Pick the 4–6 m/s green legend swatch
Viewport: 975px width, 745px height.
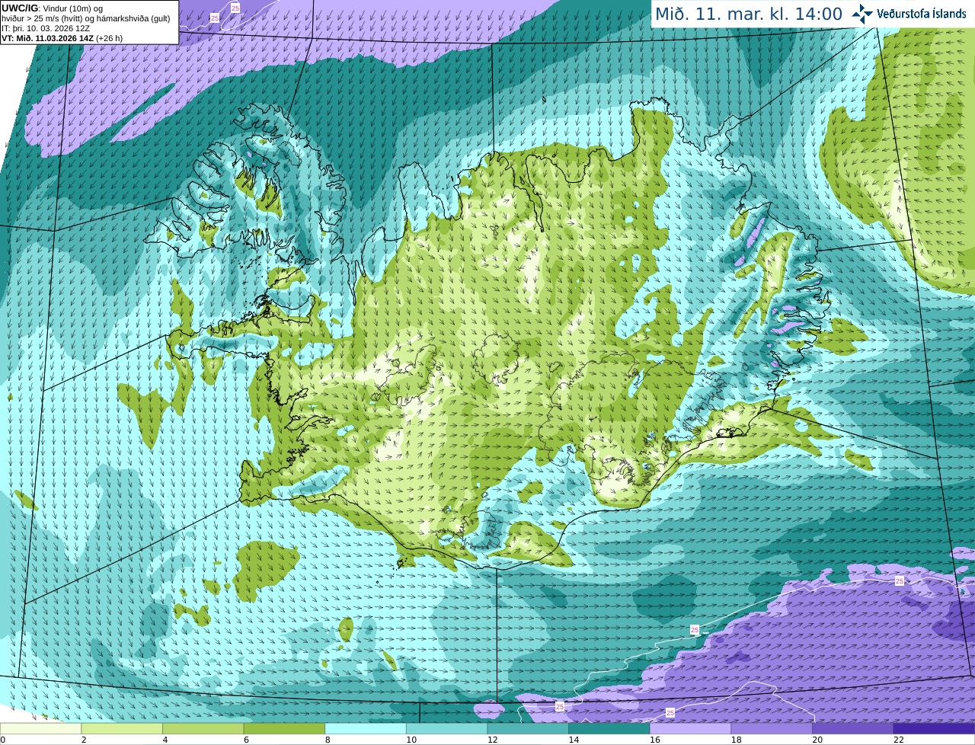[x=203, y=728]
